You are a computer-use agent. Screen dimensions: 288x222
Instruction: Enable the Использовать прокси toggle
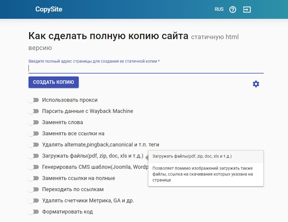pyautogui.click(x=33, y=100)
